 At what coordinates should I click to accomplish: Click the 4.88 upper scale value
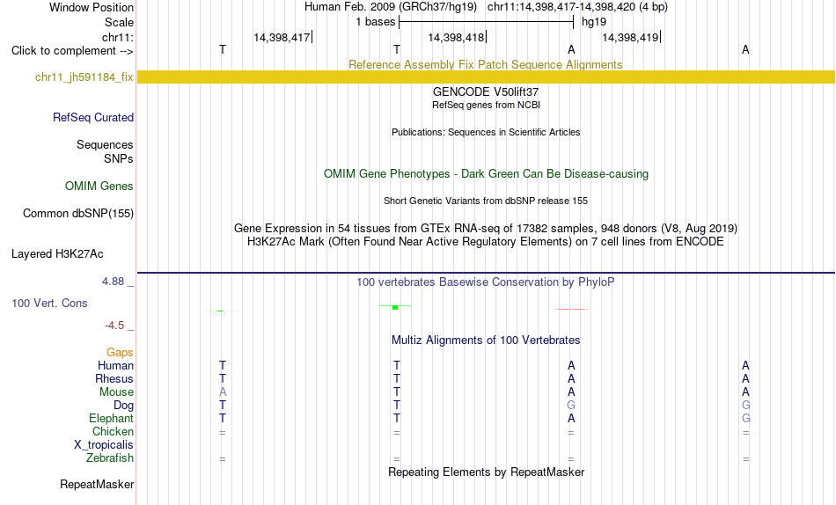(x=113, y=281)
